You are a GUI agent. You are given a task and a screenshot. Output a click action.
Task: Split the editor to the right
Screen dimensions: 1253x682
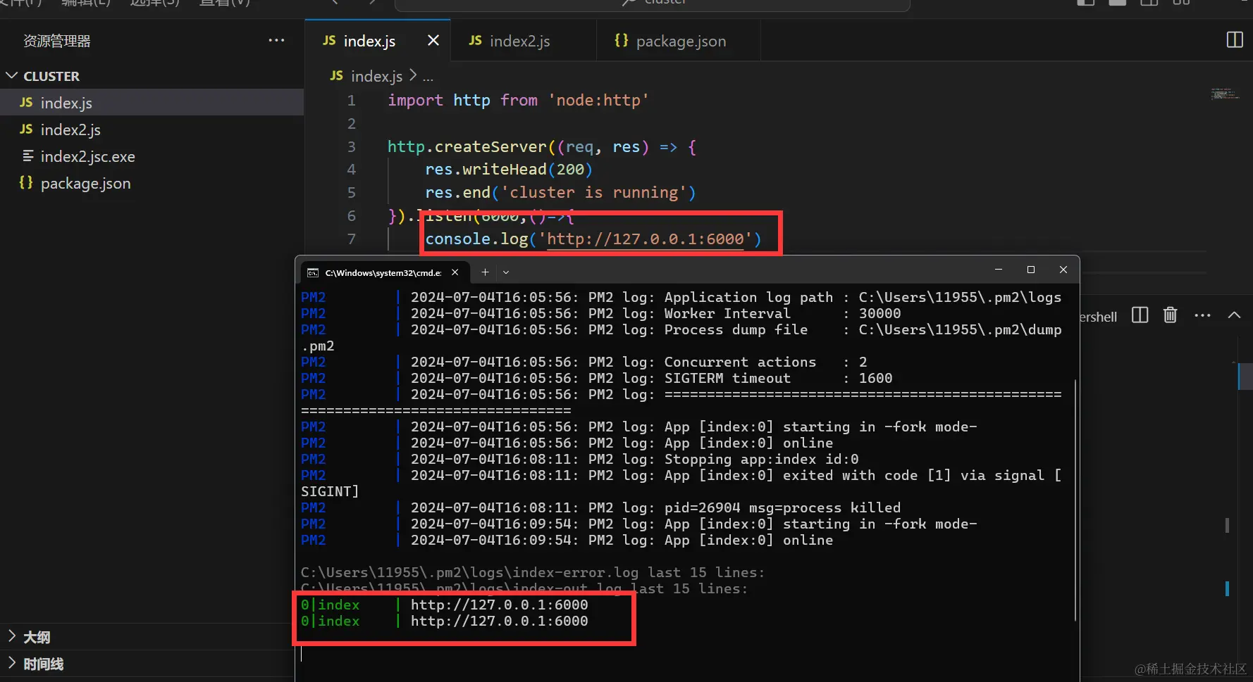pos(1235,40)
